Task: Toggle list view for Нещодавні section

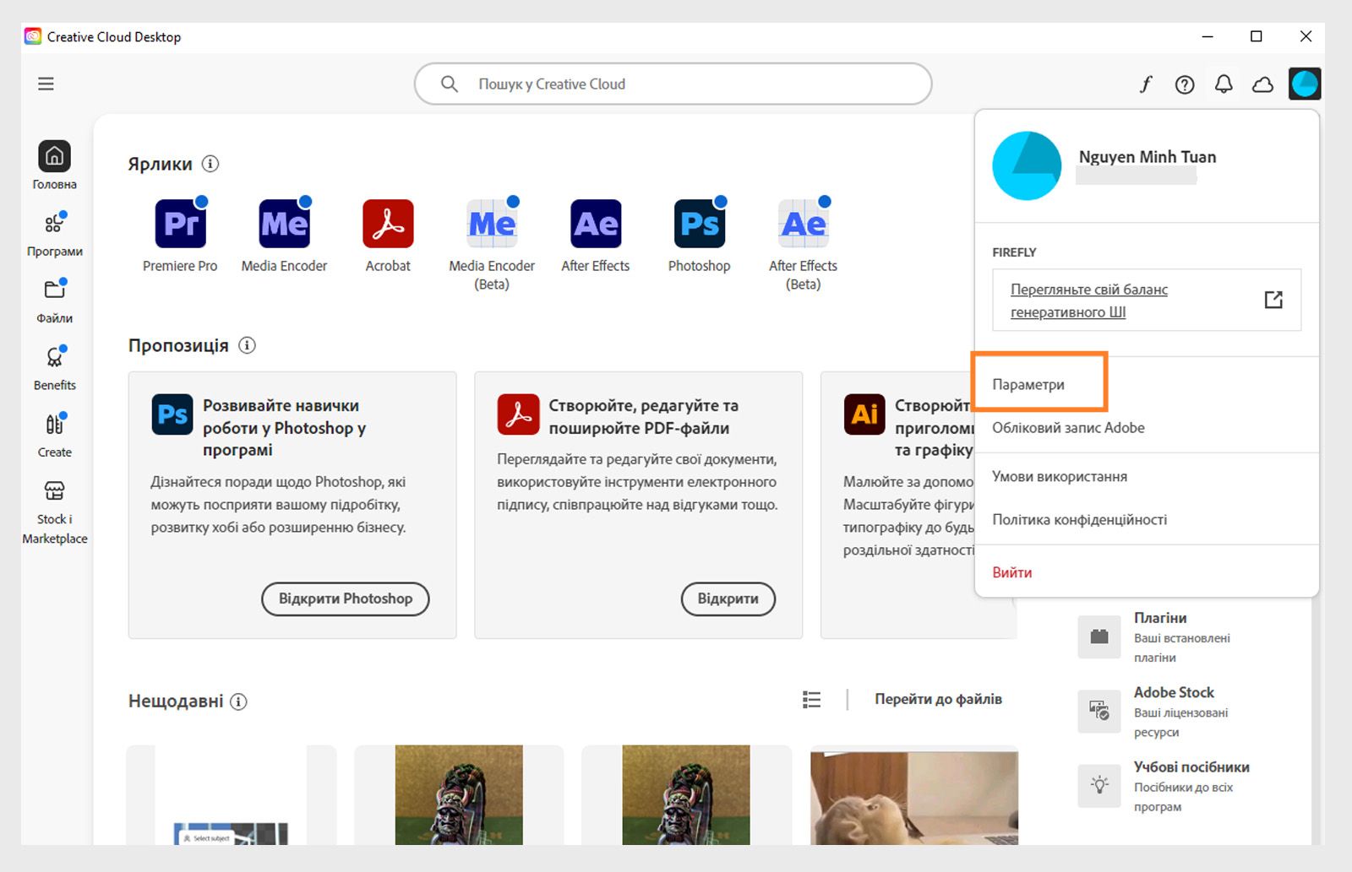Action: pyautogui.click(x=810, y=699)
